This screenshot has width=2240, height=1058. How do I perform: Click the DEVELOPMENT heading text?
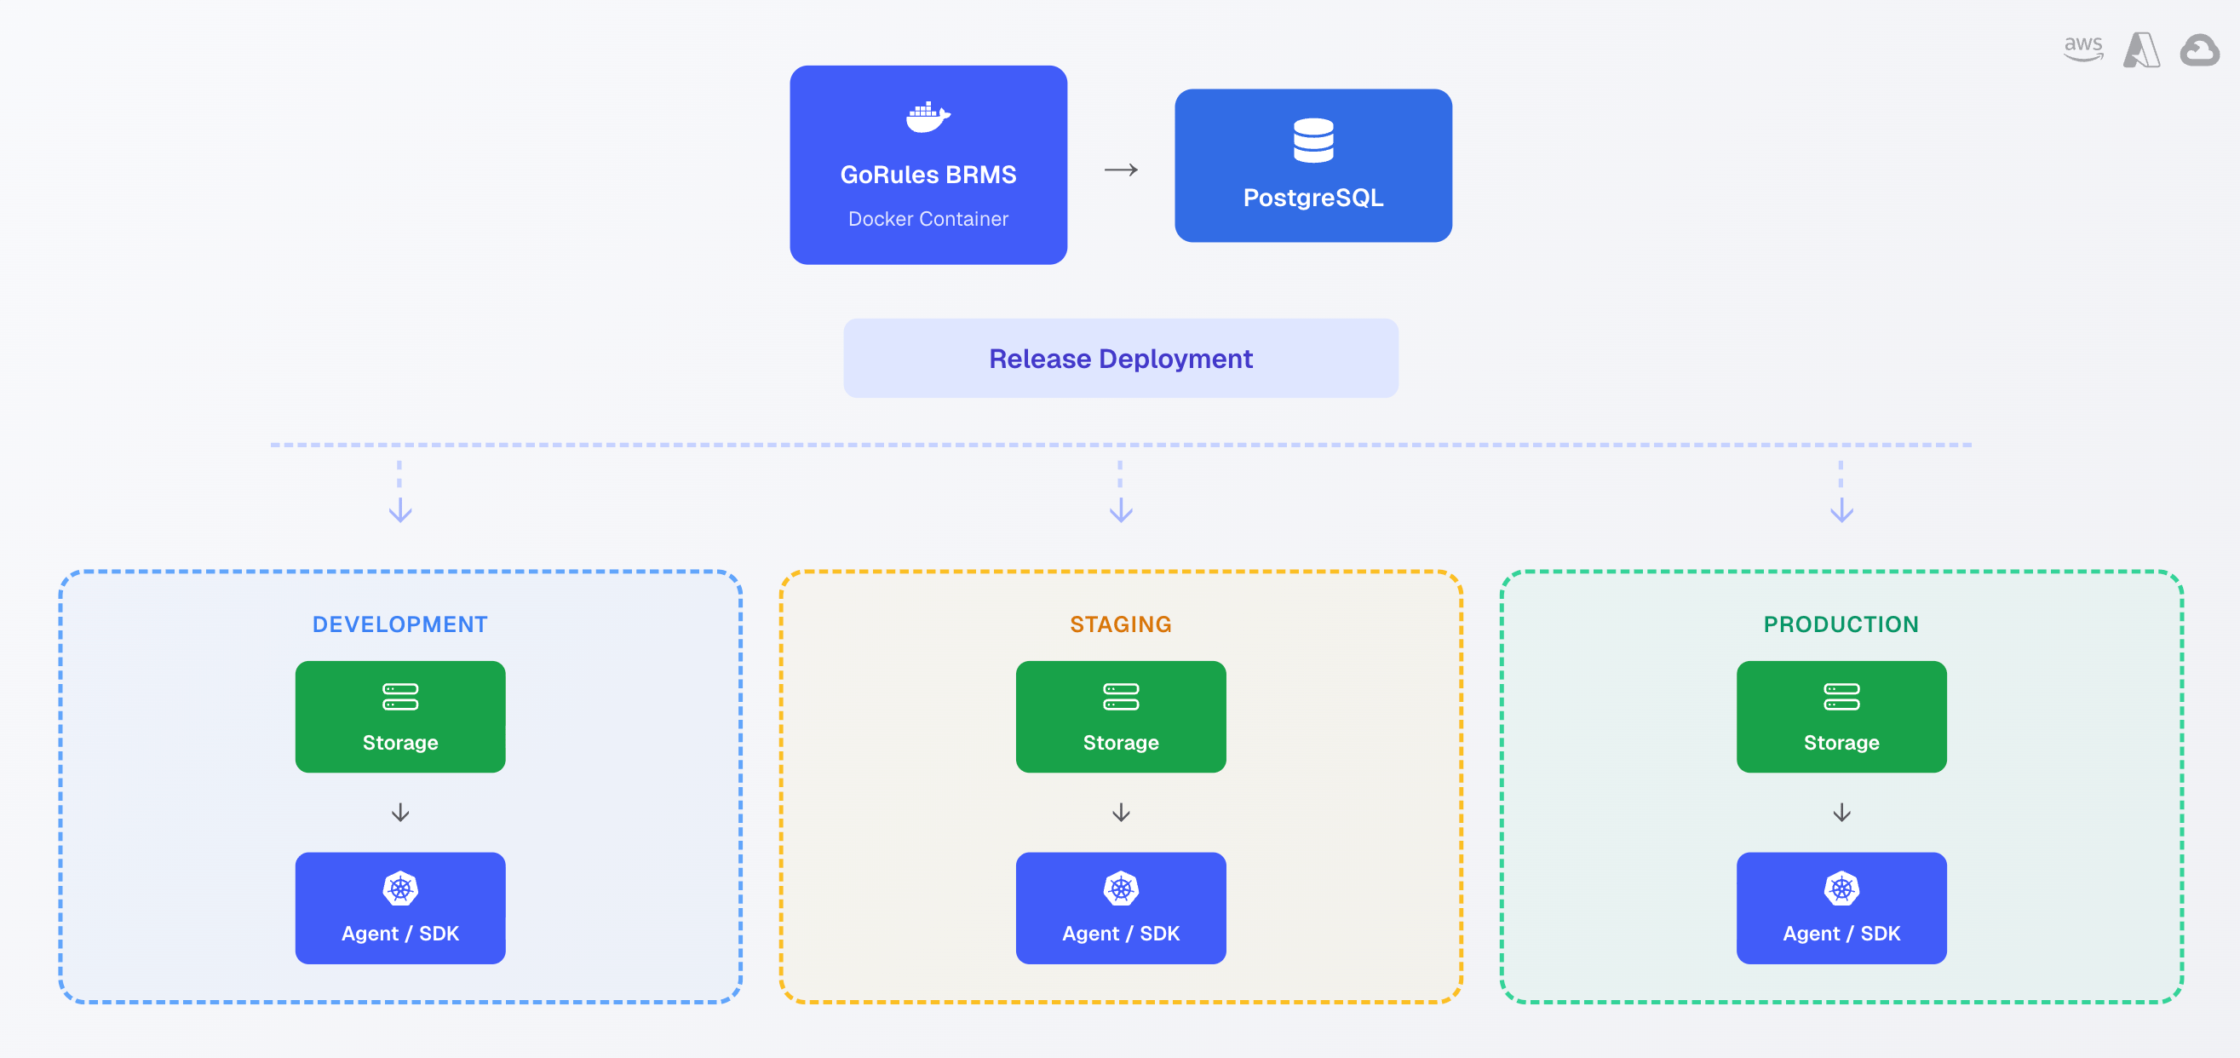pyautogui.click(x=400, y=624)
